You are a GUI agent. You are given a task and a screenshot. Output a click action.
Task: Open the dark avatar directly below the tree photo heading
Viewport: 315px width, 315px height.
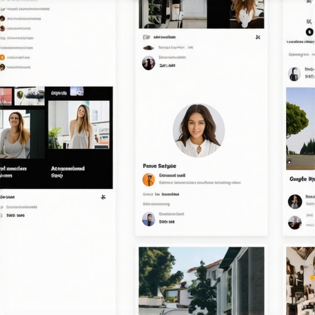tap(295, 202)
